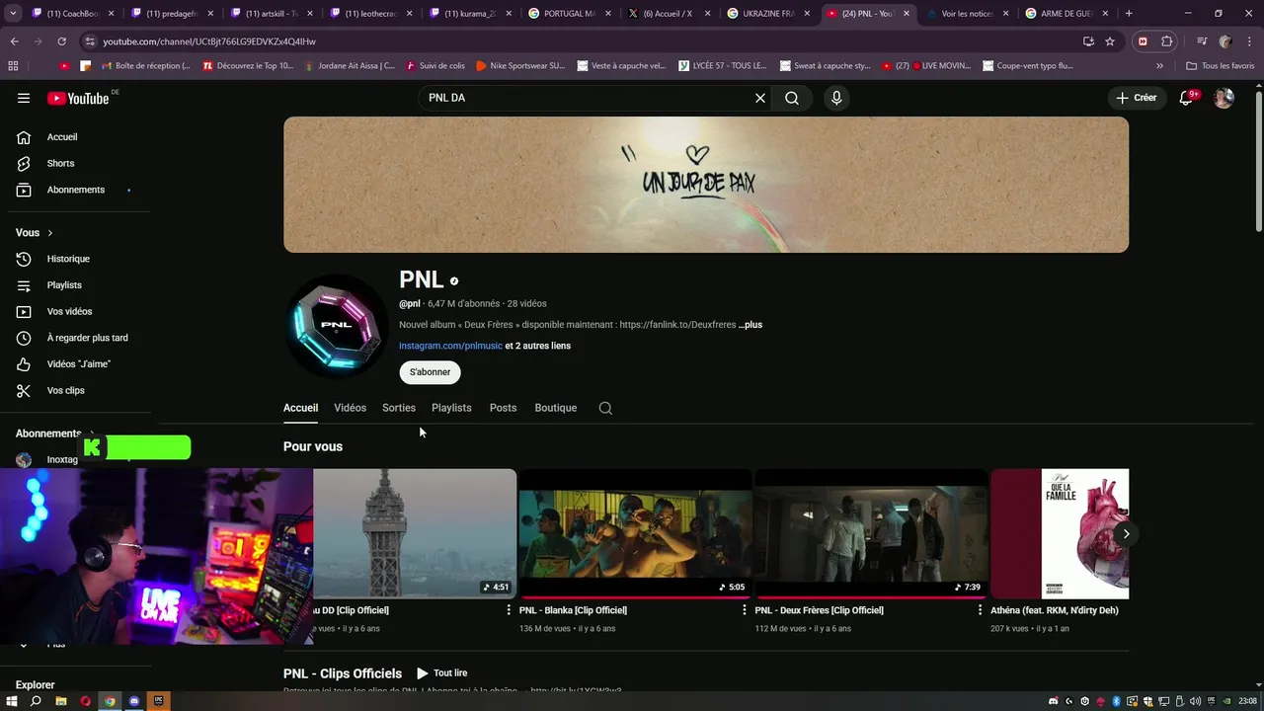The image size is (1264, 711).
Task: Open options menu for Blanka video
Action: pyautogui.click(x=745, y=610)
